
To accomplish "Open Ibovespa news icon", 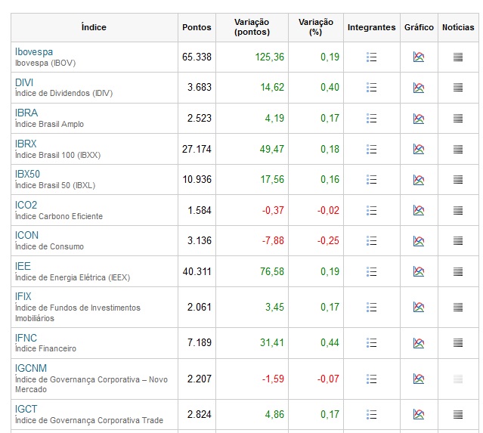I will point(458,57).
